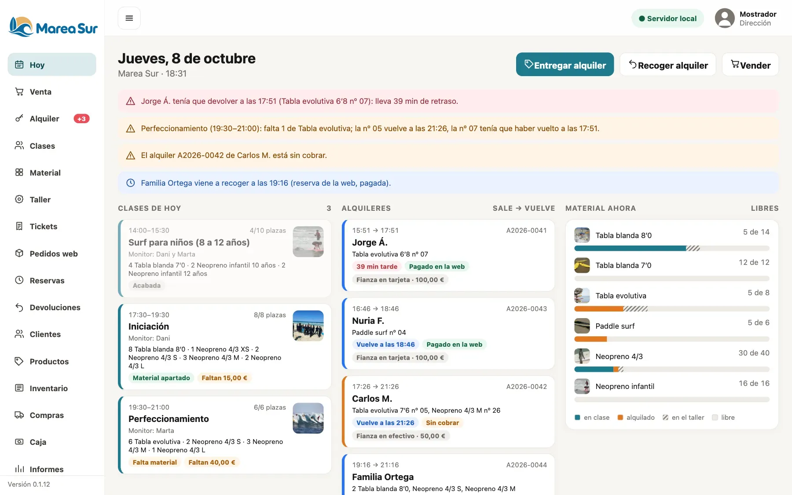The height and width of the screenshot is (495, 792).
Task: Open Familia Ortega rental A2026-0044
Action: click(448, 475)
